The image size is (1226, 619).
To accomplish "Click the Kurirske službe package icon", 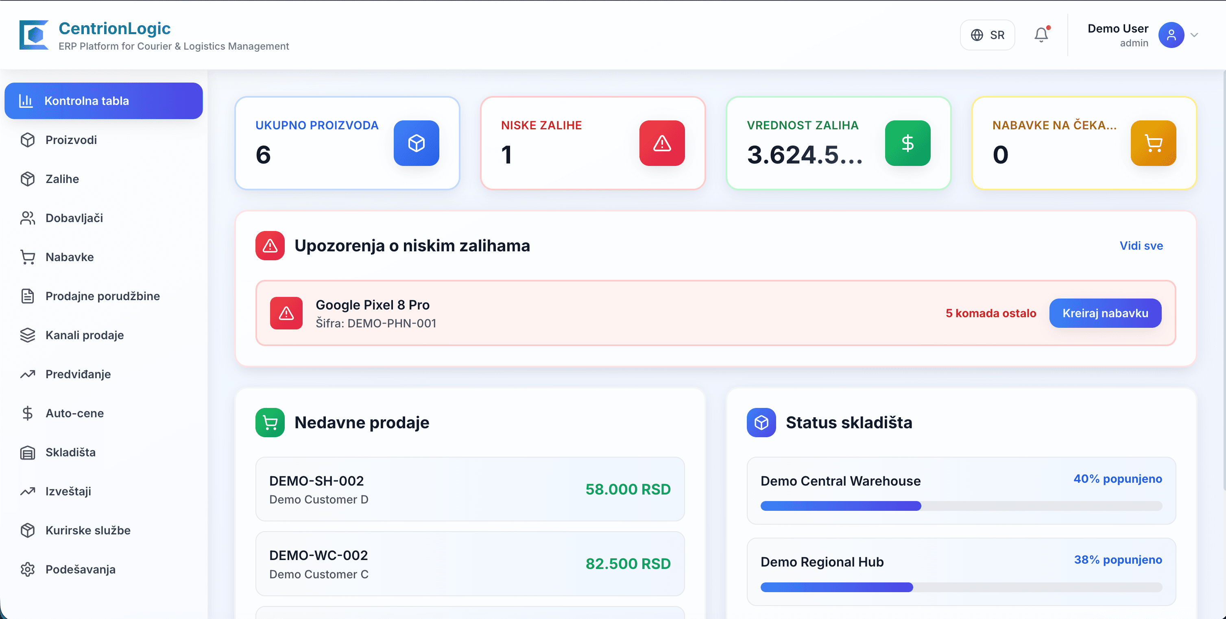I will (27, 530).
